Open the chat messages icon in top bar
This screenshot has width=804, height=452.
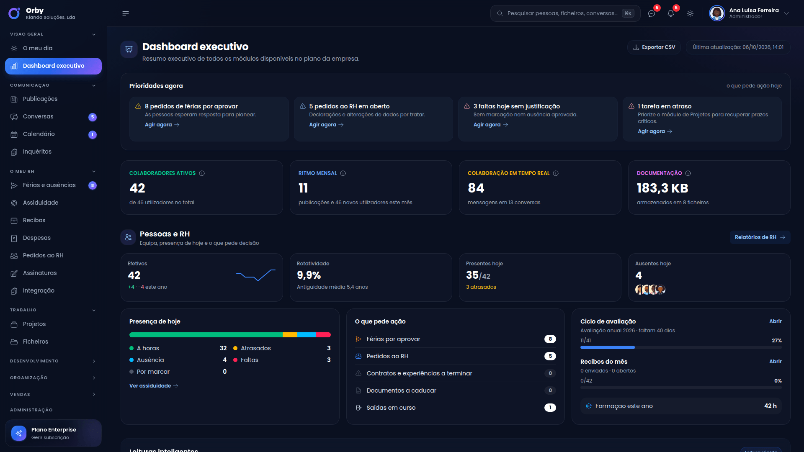(652, 13)
